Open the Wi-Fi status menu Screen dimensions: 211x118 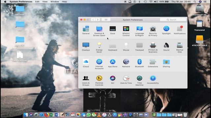pyautogui.click(x=151, y=2)
